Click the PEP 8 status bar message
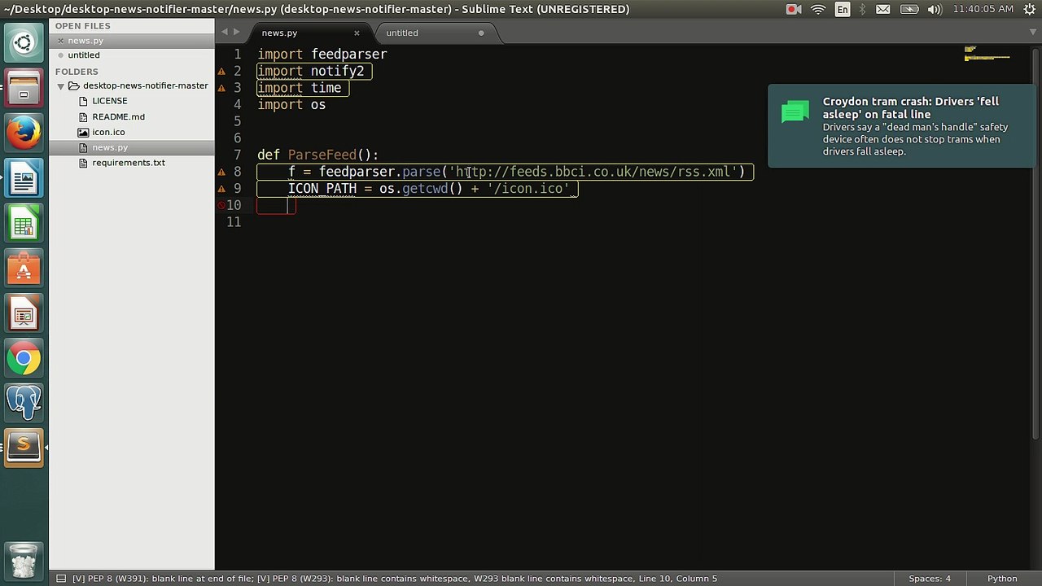Viewport: 1042px width, 586px height. (395, 579)
